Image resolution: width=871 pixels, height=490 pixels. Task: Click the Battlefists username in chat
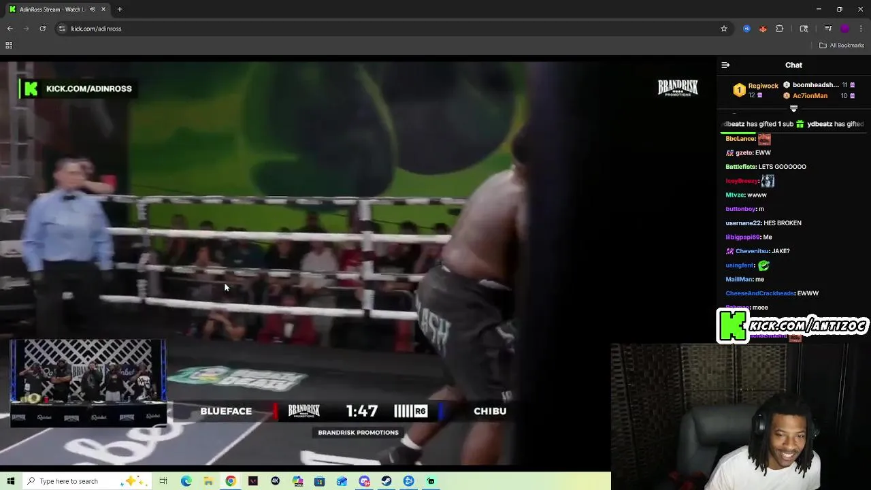click(740, 167)
